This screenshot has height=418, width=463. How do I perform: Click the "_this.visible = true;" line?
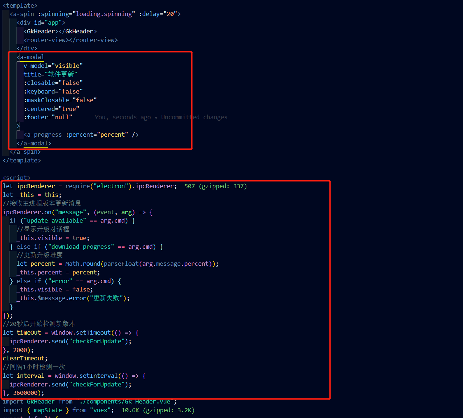click(x=53, y=238)
